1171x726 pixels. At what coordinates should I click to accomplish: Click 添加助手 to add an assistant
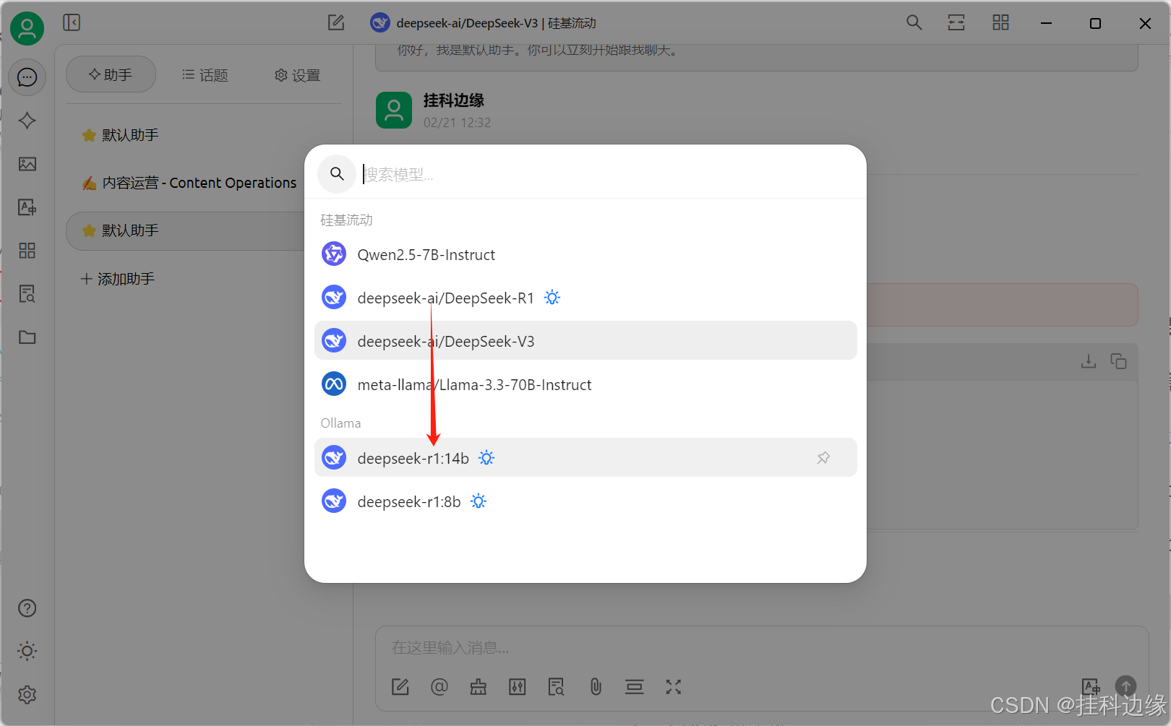tap(117, 279)
